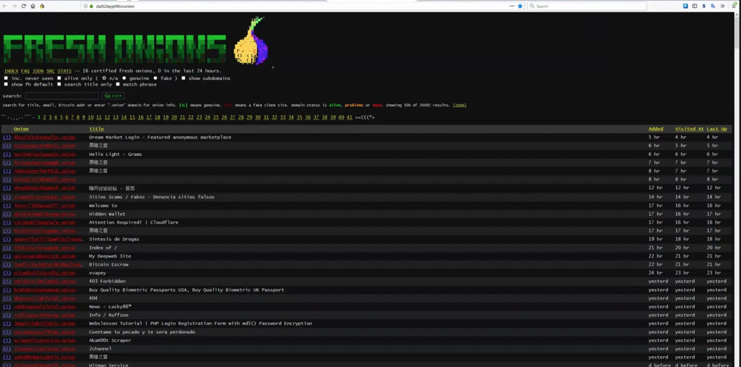The image size is (741, 367).
Task: Expand the toolbar overflow chevron
Action: pyautogui.click(x=722, y=6)
